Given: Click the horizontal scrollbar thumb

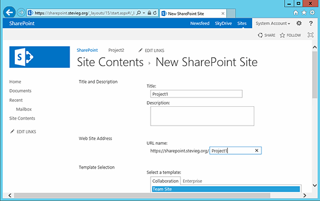Looking at the screenshot, I should click(x=142, y=195).
